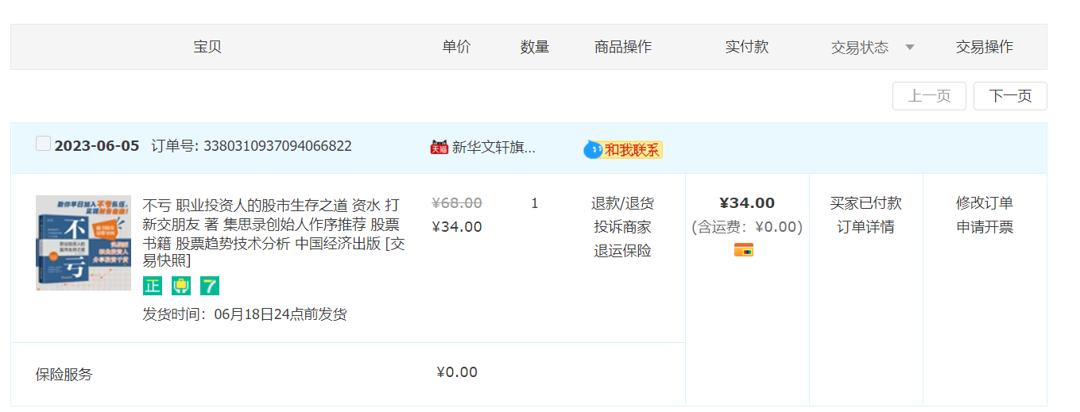This screenshot has height=412, width=1080.
Task: Click 投诉商家 to complain about seller
Action: (622, 227)
